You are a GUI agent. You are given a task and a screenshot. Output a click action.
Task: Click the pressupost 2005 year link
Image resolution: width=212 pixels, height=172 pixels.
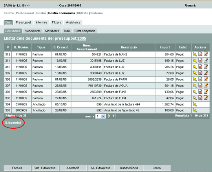(x=82, y=39)
